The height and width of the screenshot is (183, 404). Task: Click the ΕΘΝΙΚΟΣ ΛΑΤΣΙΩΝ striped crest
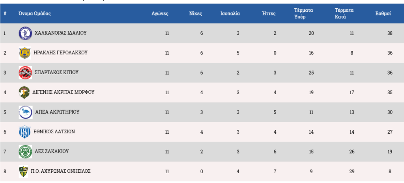(x=25, y=132)
